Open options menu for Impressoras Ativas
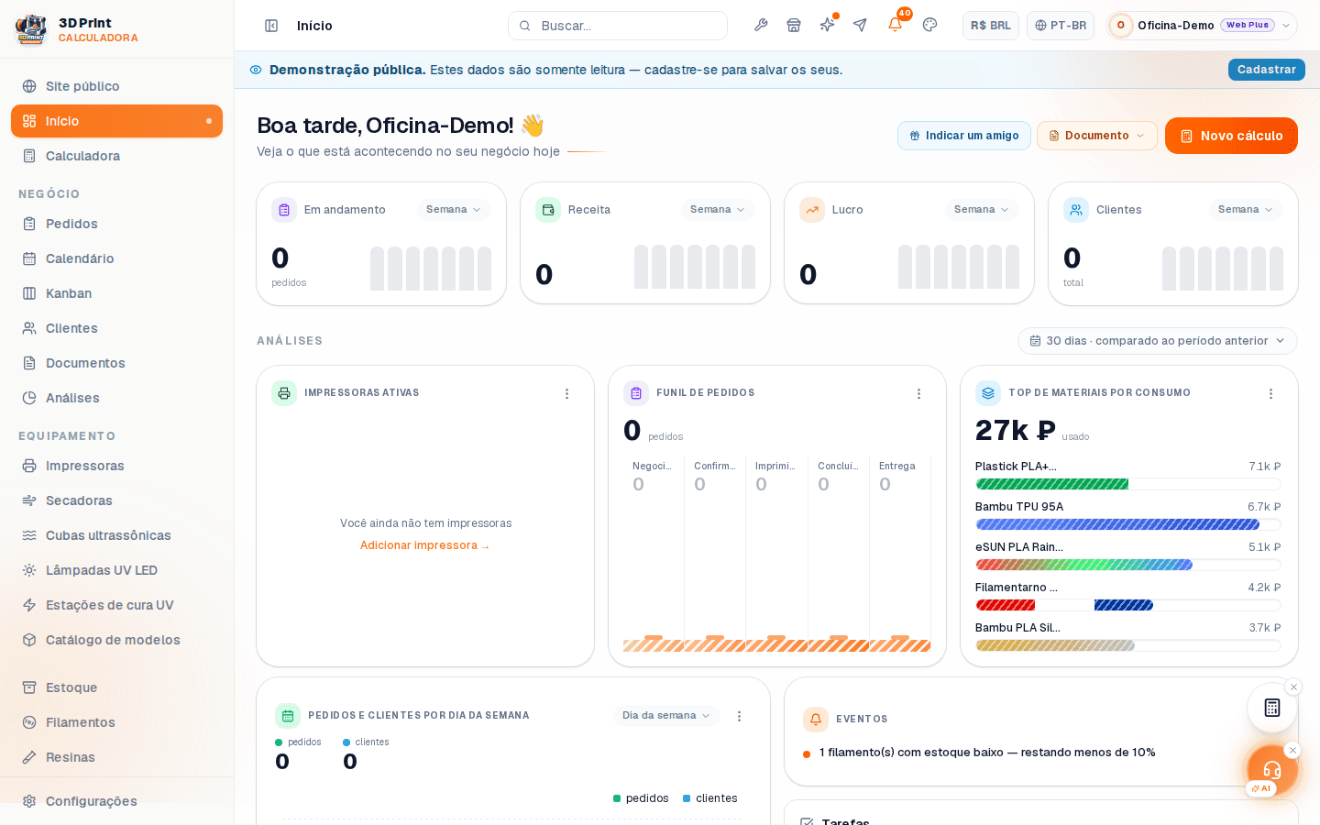This screenshot has width=1320, height=825. point(566,393)
